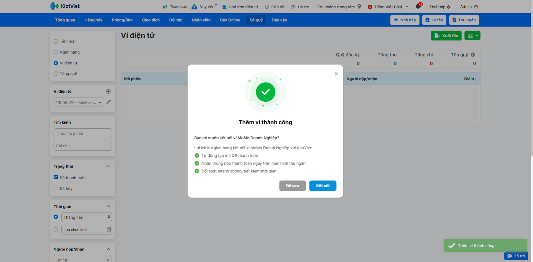The height and width of the screenshot is (262, 533).
Task: Click the KiotViet logo
Action: tap(65, 6)
